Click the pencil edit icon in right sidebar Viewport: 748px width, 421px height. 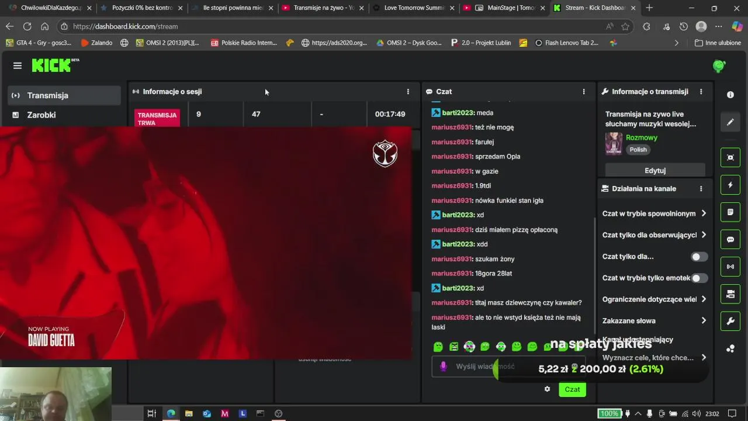[x=730, y=122]
